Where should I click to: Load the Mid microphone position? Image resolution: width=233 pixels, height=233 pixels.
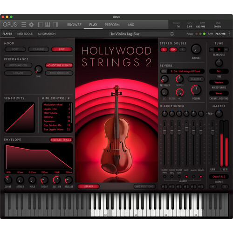pyautogui.click(x=186, y=177)
